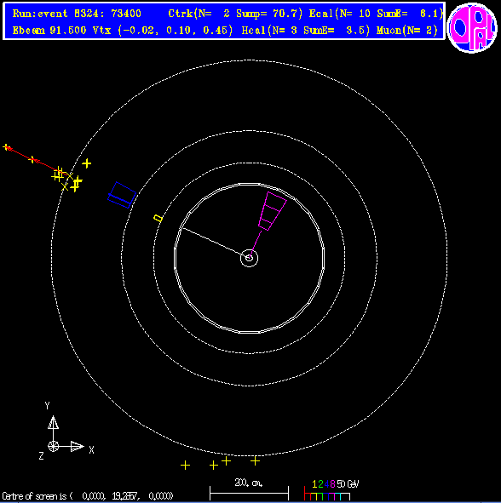Click the GeV energy color legend

(331, 490)
